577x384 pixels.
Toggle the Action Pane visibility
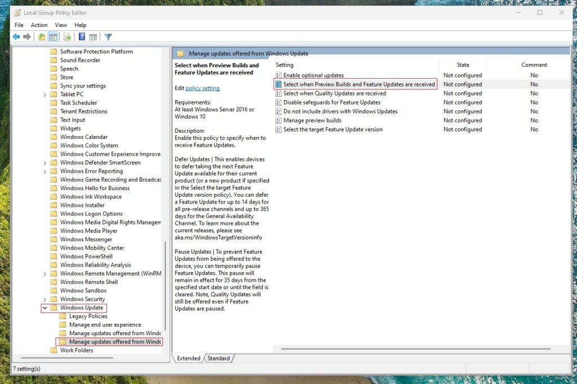[94, 37]
